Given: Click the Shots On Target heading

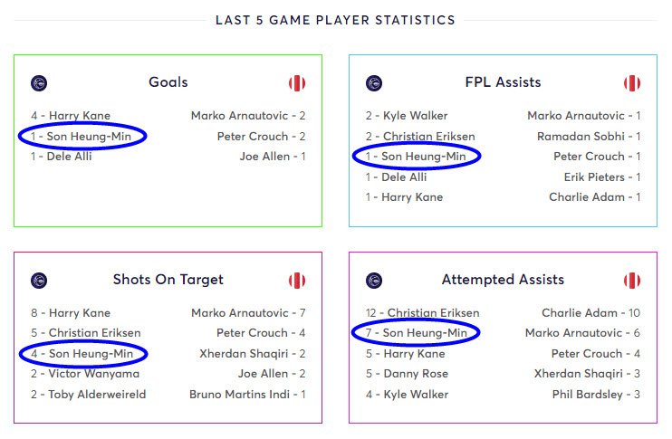Looking at the screenshot, I should coord(168,280).
